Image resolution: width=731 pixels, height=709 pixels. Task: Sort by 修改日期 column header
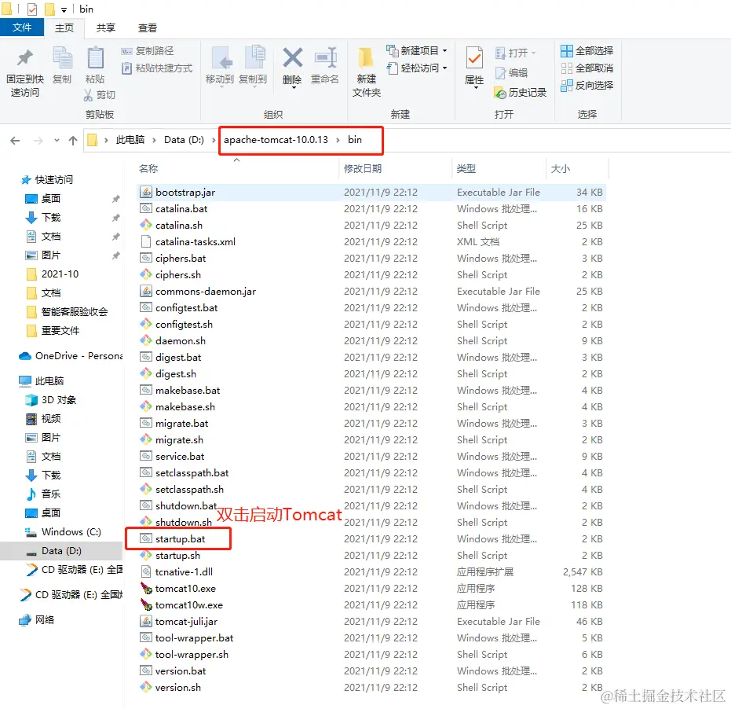363,168
